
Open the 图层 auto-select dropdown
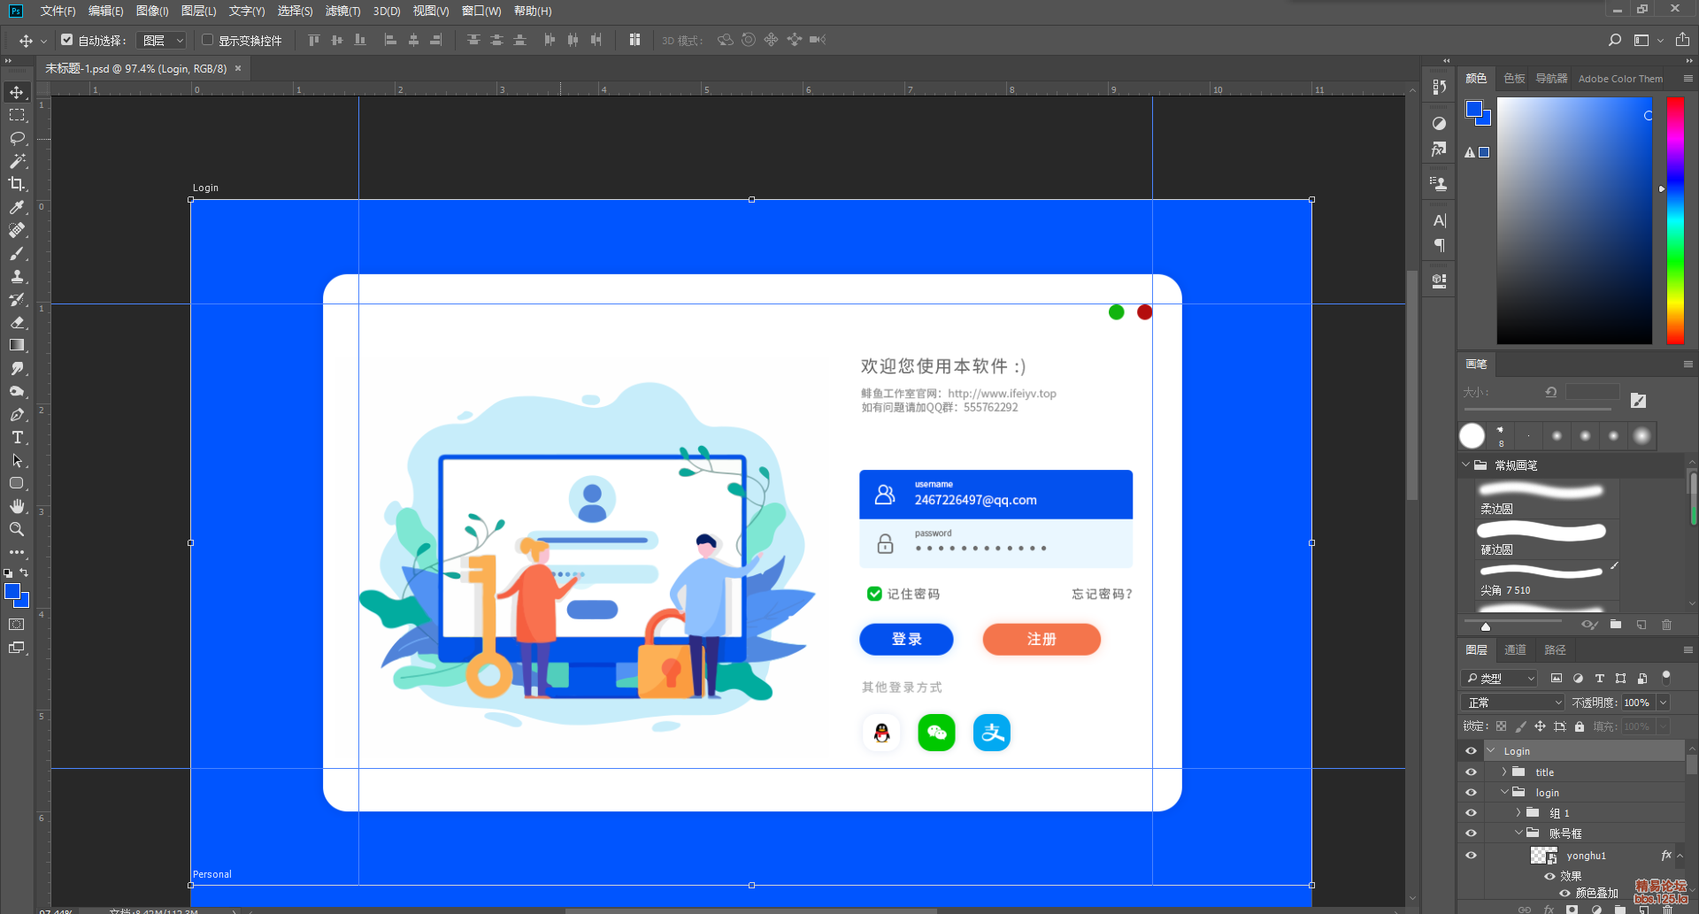(x=164, y=40)
